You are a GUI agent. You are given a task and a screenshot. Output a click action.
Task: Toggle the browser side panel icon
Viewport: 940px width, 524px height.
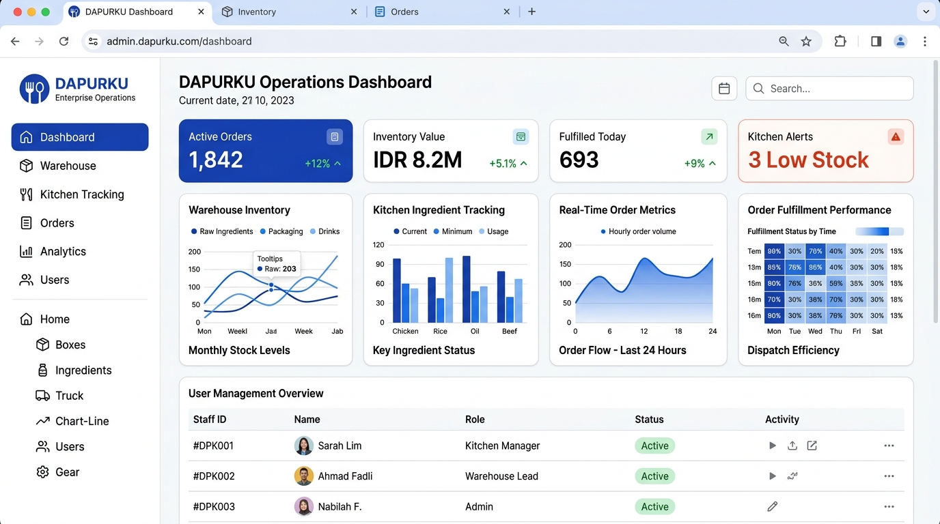[876, 41]
